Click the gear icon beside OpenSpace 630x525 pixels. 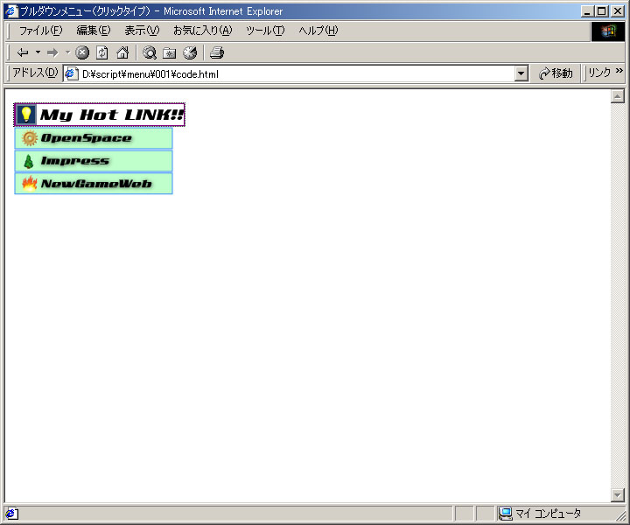(x=30, y=138)
